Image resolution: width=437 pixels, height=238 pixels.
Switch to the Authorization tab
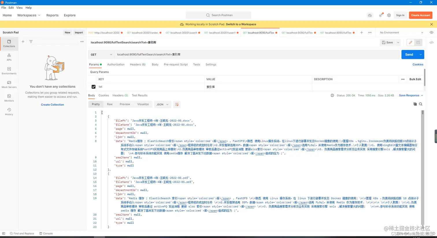[x=116, y=65]
